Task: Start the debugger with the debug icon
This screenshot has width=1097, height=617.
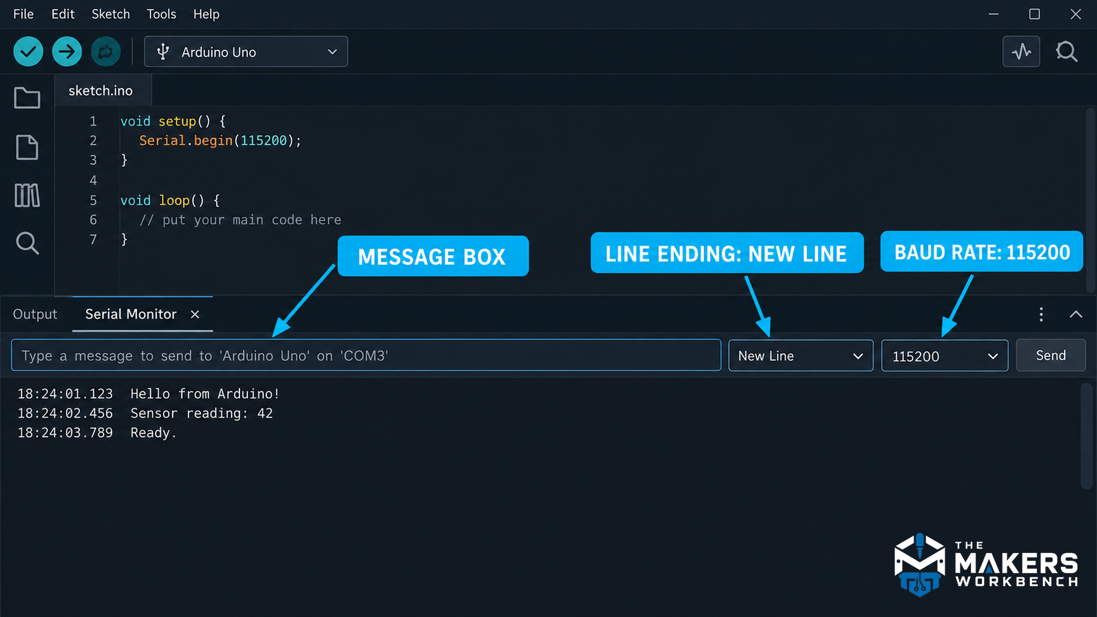Action: (x=105, y=52)
